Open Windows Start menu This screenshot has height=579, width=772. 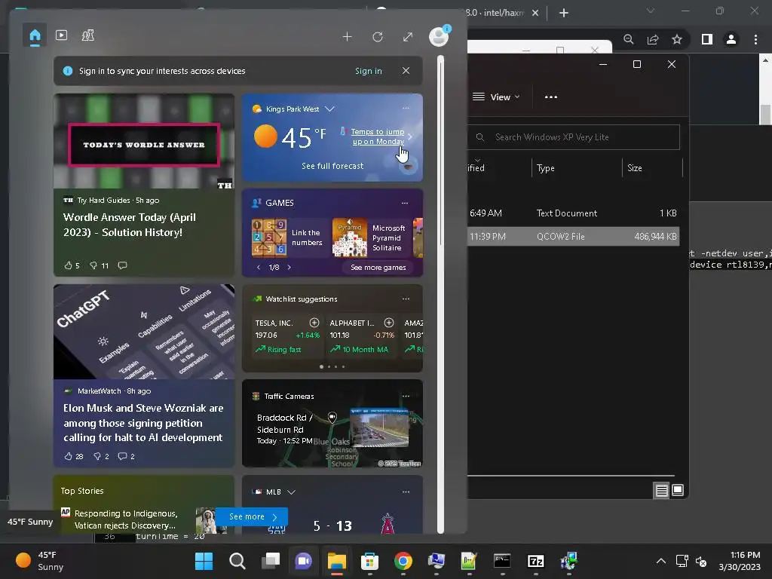coord(204,561)
